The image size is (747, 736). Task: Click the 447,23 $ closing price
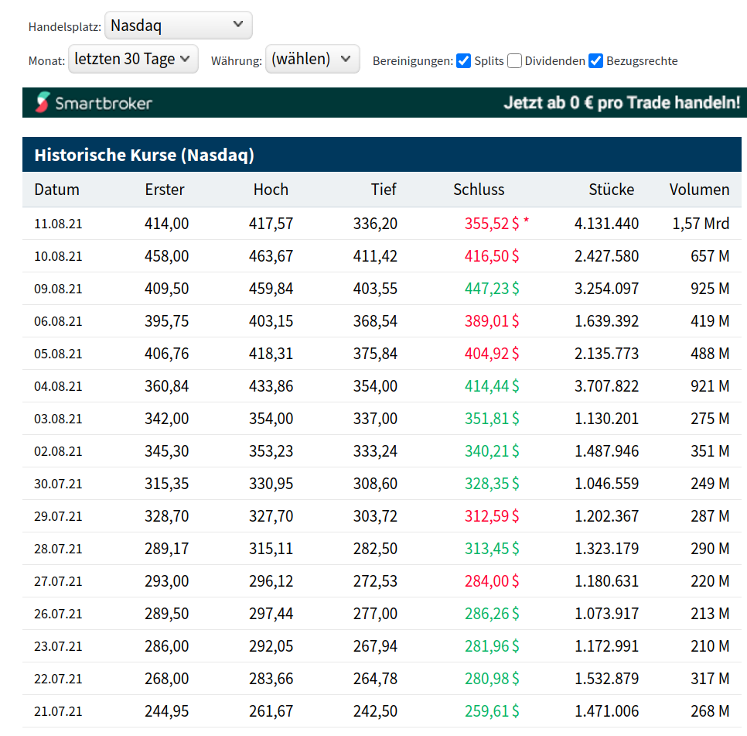coord(492,289)
